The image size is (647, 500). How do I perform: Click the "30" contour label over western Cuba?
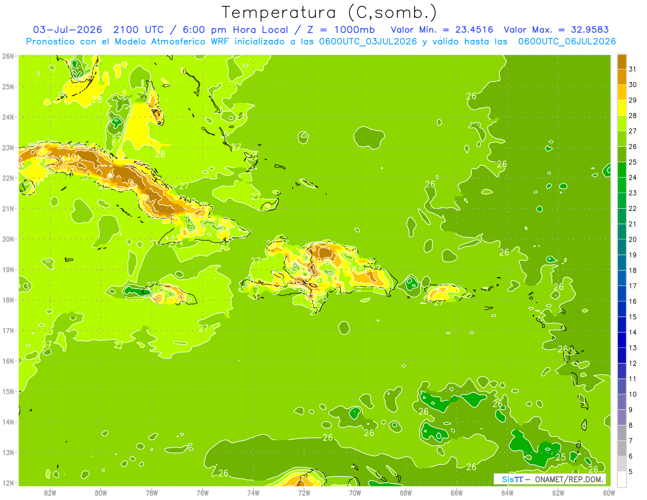point(71,157)
